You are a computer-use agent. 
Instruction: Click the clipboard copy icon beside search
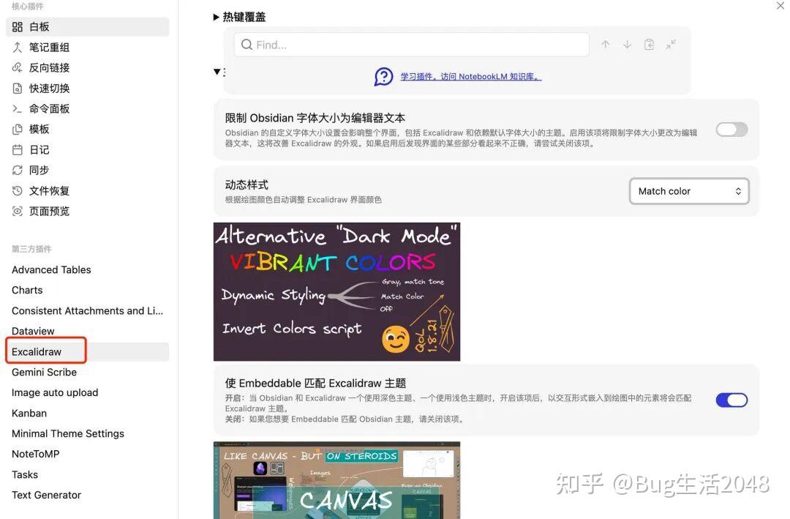point(649,45)
